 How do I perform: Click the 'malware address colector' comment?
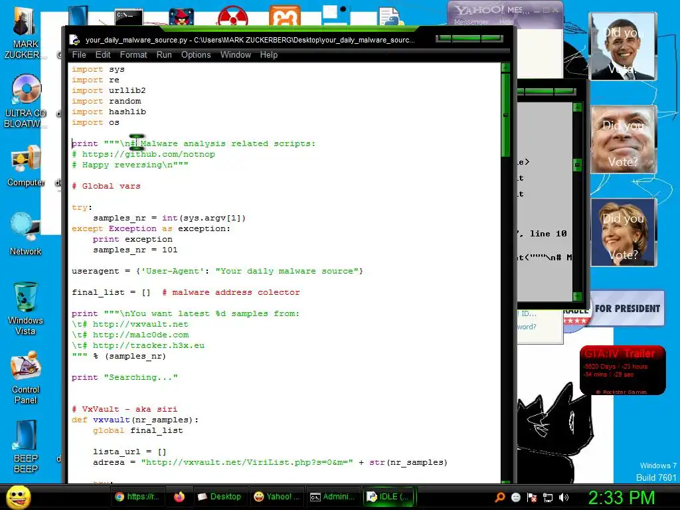(231, 292)
